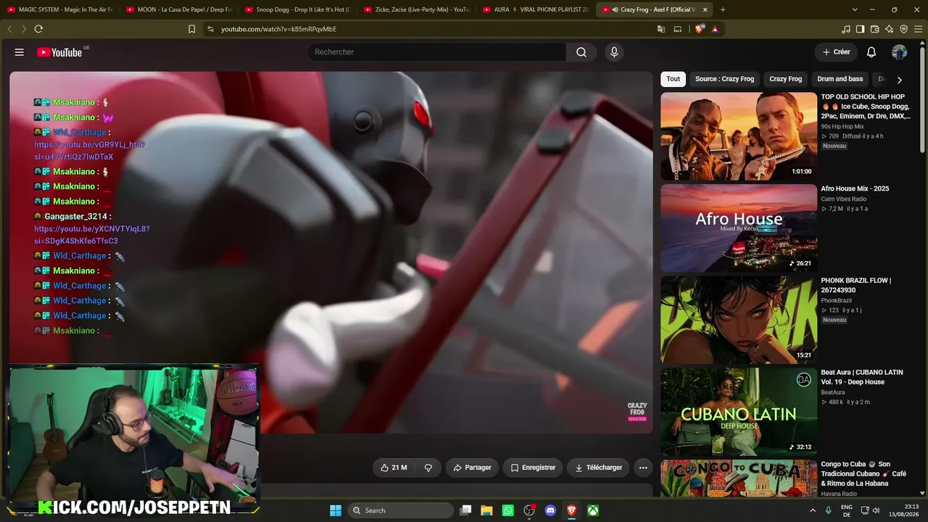Open File Explorer from the taskbar

pos(486,510)
